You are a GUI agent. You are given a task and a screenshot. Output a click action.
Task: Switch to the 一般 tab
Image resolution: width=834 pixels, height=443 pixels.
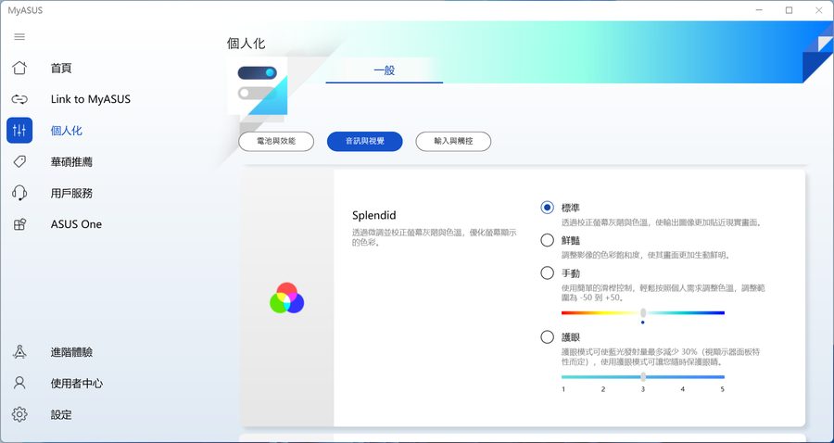pos(385,70)
